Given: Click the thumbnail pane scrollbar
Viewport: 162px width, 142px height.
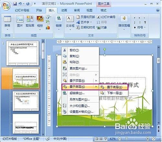Looking at the screenshot, I should 43,51.
